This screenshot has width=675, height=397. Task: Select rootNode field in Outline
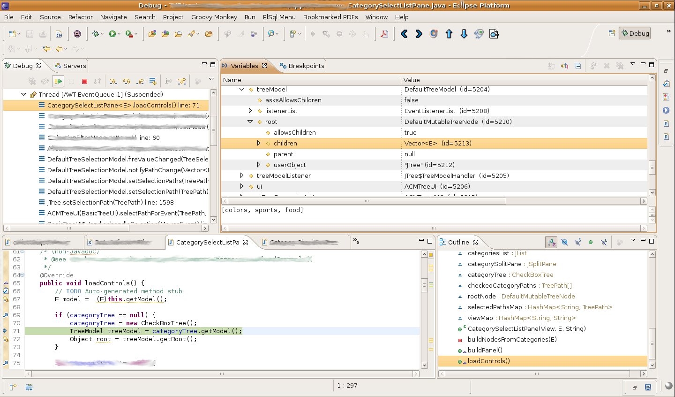pyautogui.click(x=521, y=296)
